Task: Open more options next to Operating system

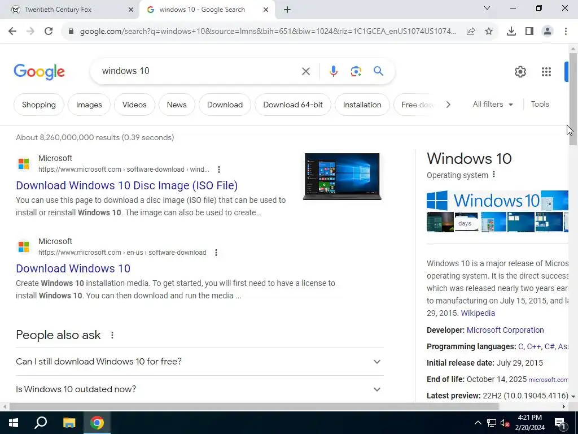Action: [x=494, y=175]
